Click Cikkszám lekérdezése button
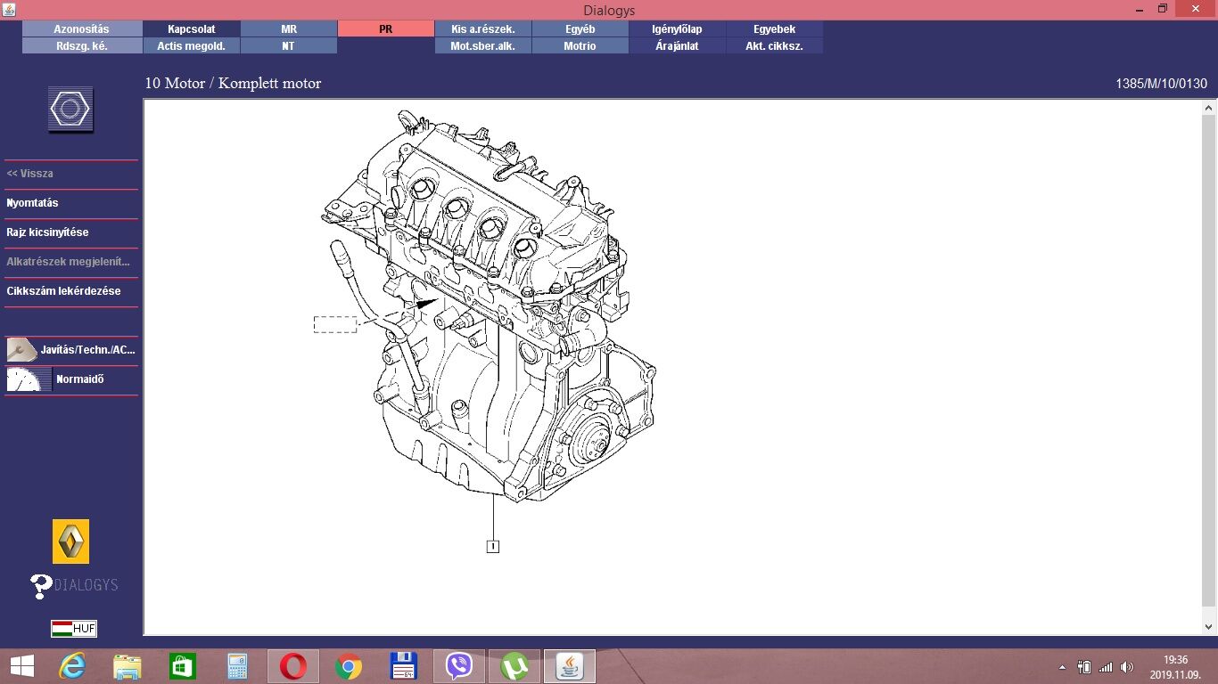Viewport: 1218px width, 684px height. click(x=63, y=291)
